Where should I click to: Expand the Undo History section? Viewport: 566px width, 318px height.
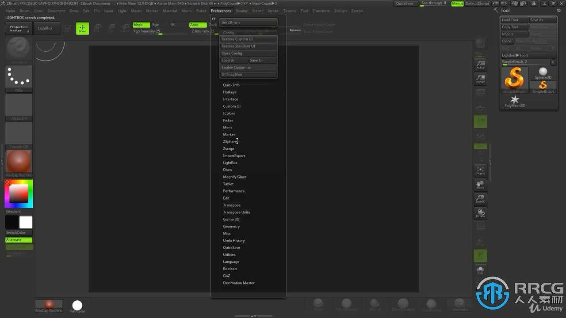(233, 240)
